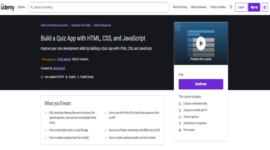The image size is (270, 150).
Task: Open the language globe selector
Action: click(x=265, y=7)
